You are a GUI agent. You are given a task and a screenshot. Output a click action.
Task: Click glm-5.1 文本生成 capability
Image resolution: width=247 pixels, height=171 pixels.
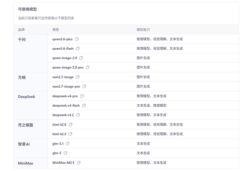[x=143, y=143]
